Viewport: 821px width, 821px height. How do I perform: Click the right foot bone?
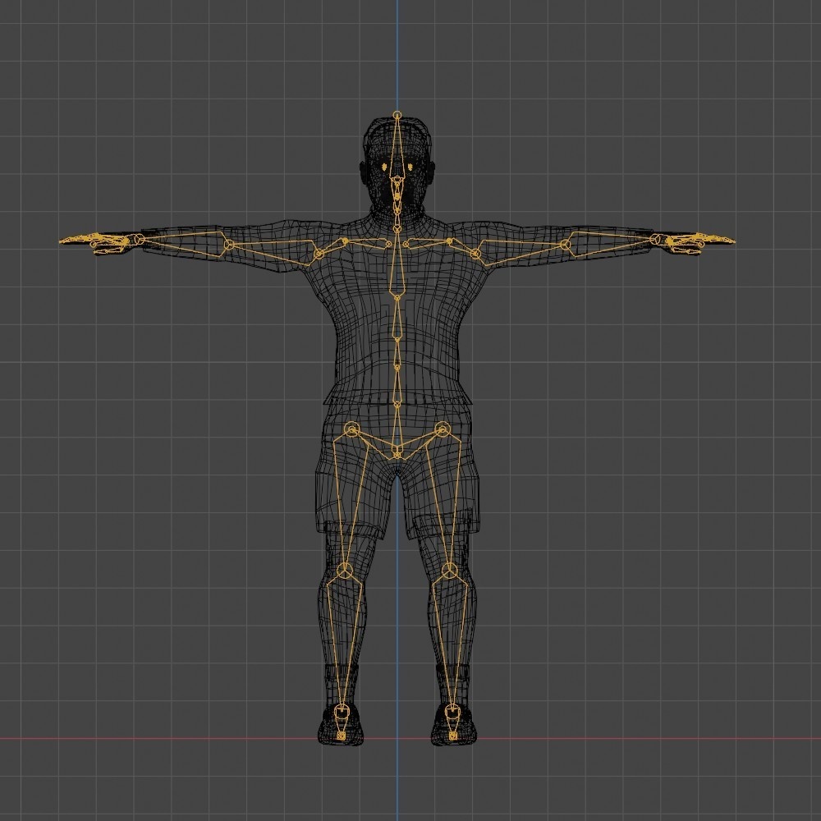pyautogui.click(x=453, y=721)
